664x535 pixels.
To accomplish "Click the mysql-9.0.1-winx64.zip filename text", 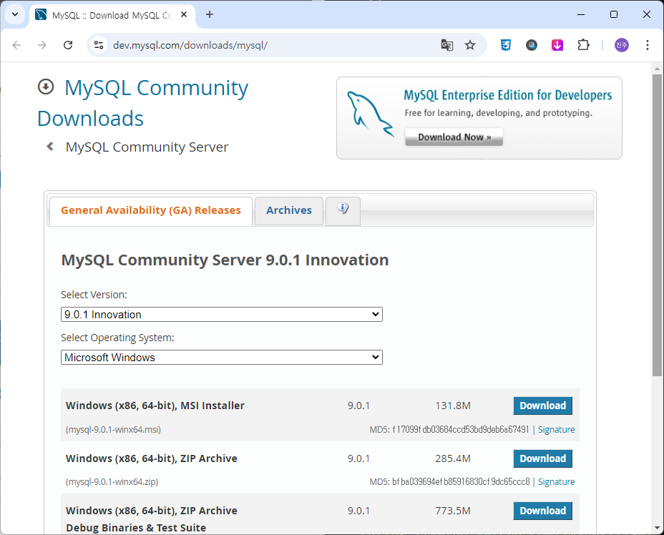I will pyautogui.click(x=112, y=481).
